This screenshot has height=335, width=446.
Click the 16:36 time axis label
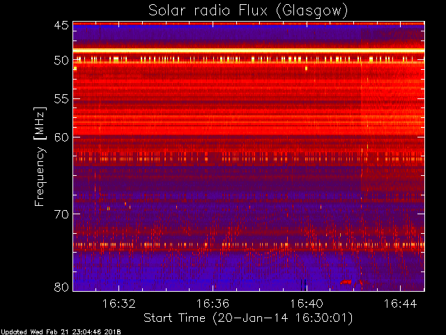pos(213,304)
